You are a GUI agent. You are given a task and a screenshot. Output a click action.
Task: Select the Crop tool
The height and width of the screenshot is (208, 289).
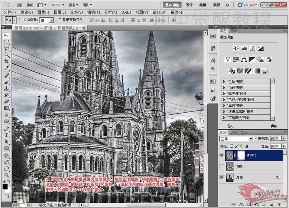click(6, 61)
